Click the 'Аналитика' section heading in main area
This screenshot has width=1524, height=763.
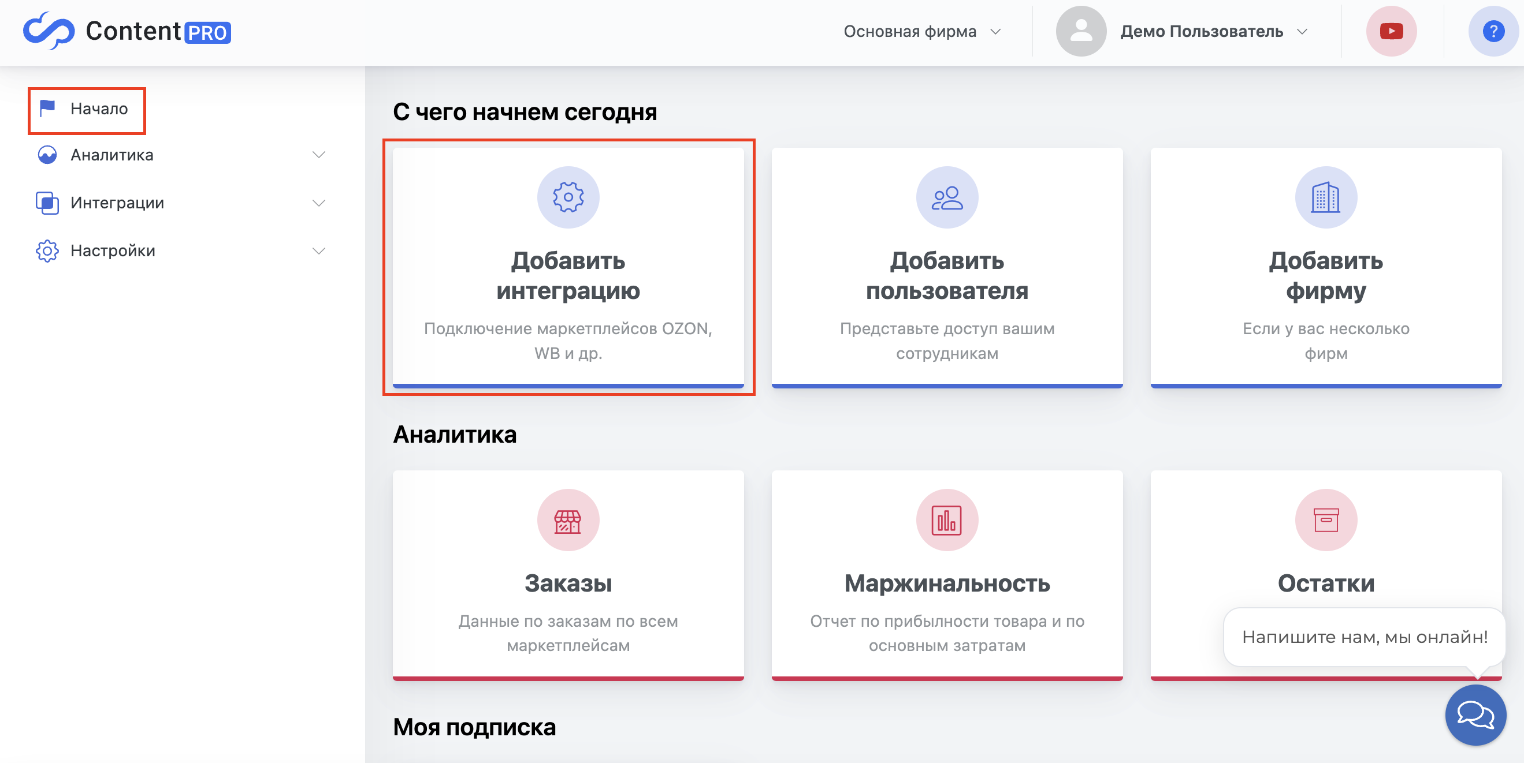454,435
